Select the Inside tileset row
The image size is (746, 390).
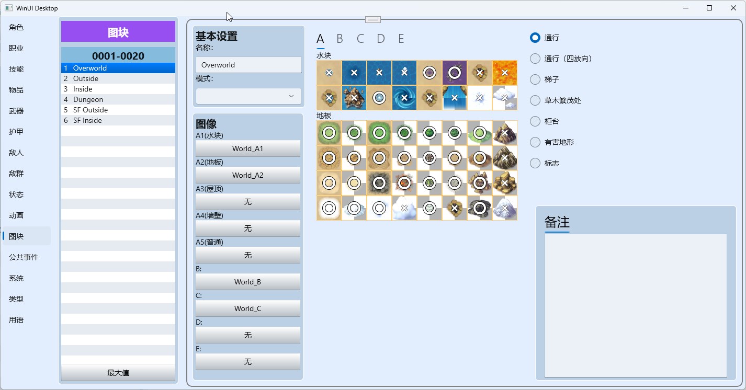pyautogui.click(x=118, y=89)
